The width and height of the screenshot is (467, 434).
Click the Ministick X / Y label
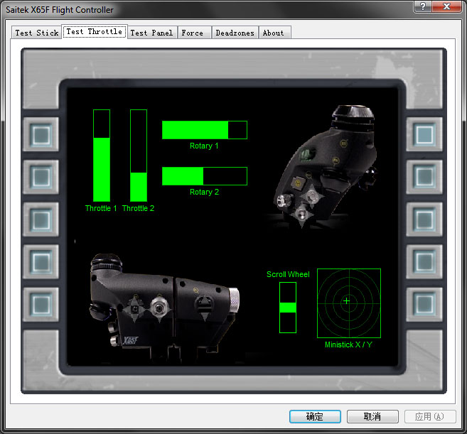click(348, 345)
